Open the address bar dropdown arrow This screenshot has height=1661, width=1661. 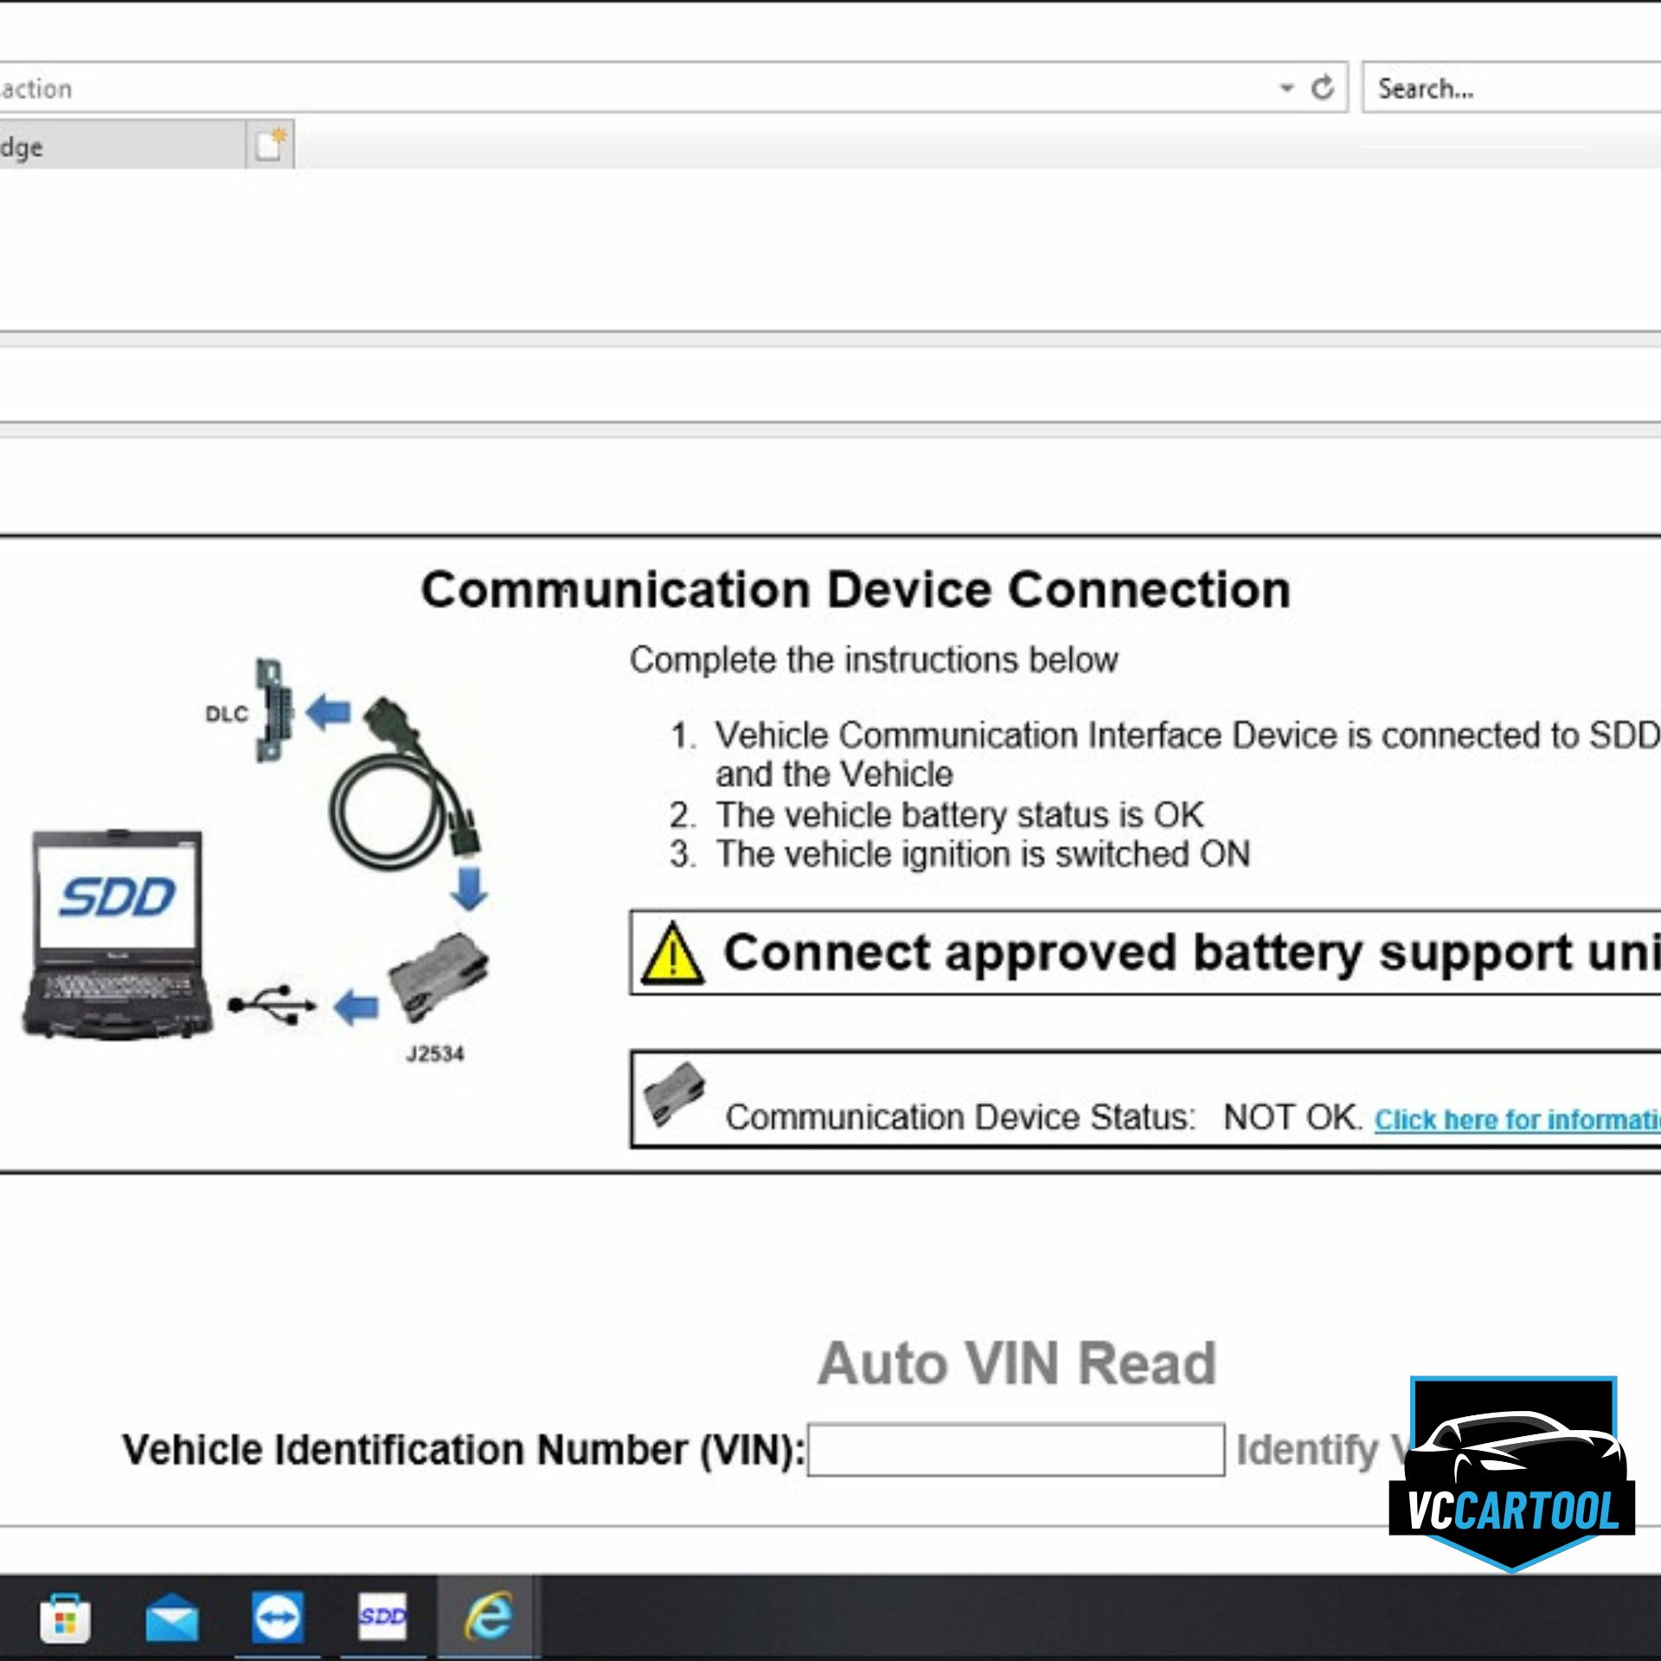pos(1286,88)
